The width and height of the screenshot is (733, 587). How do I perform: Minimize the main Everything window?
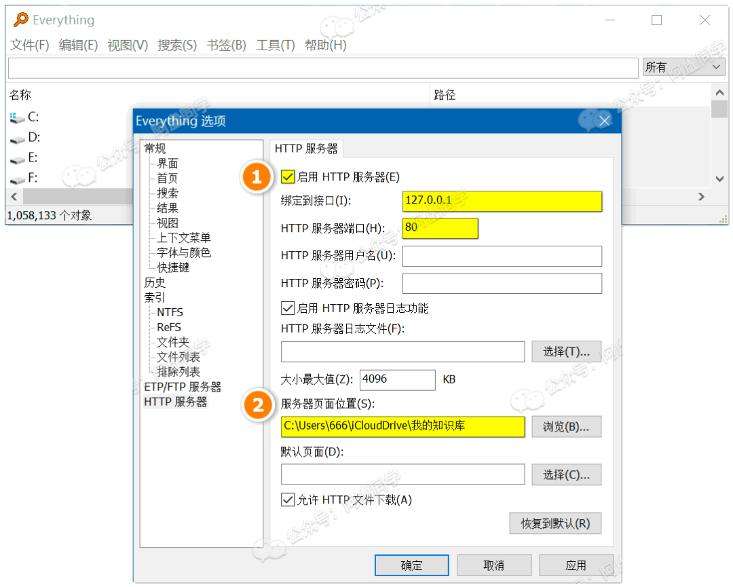coord(609,20)
